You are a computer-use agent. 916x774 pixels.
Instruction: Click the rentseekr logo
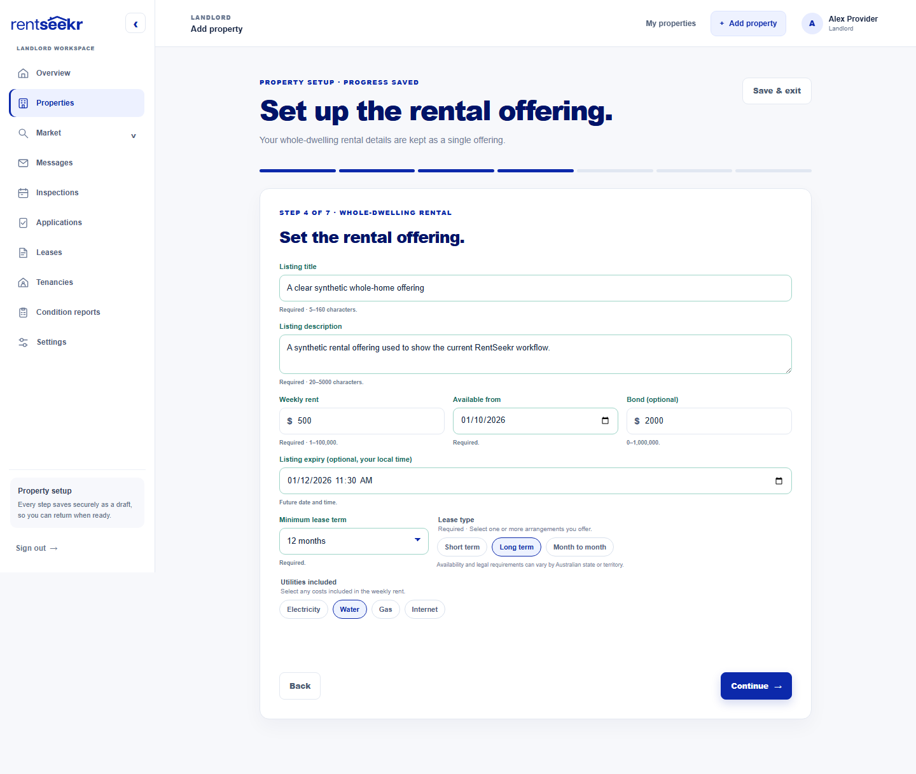pos(47,24)
